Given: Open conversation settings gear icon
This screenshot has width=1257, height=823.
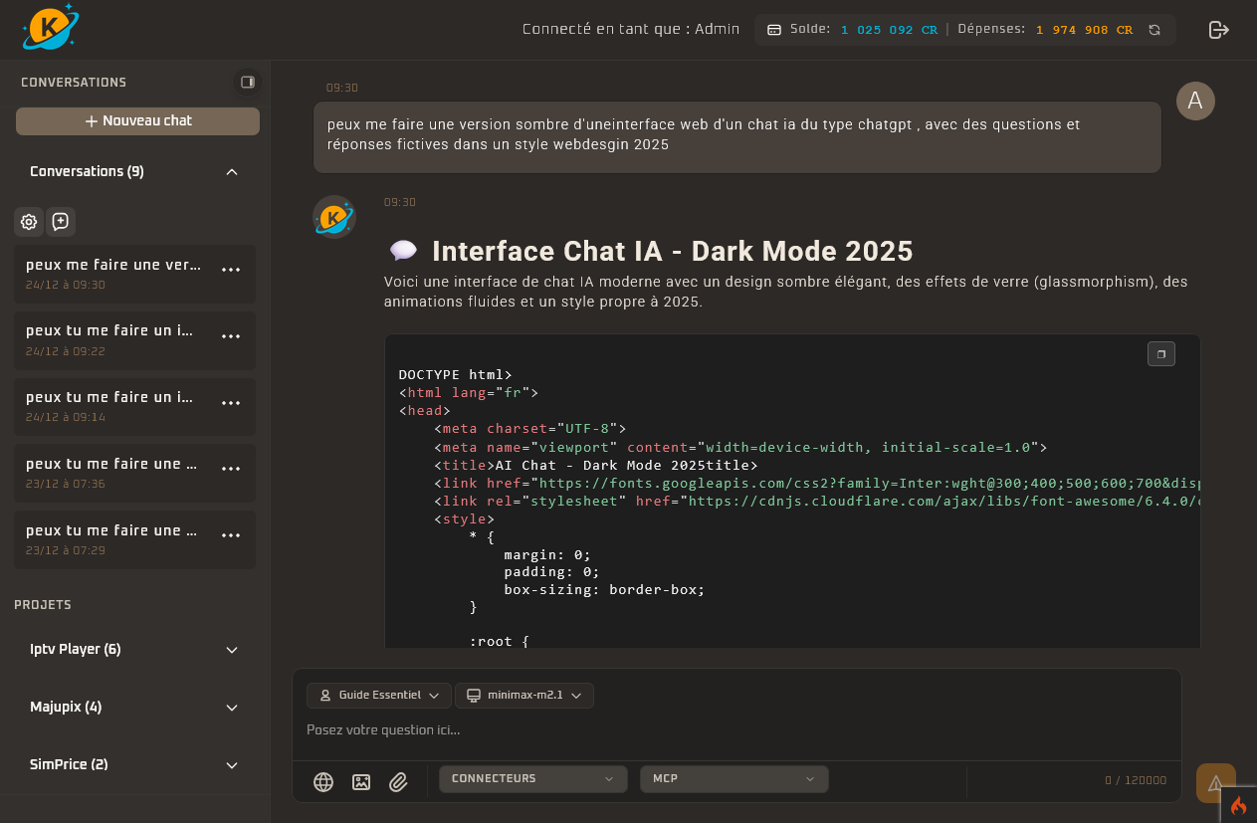Looking at the screenshot, I should coord(29,222).
